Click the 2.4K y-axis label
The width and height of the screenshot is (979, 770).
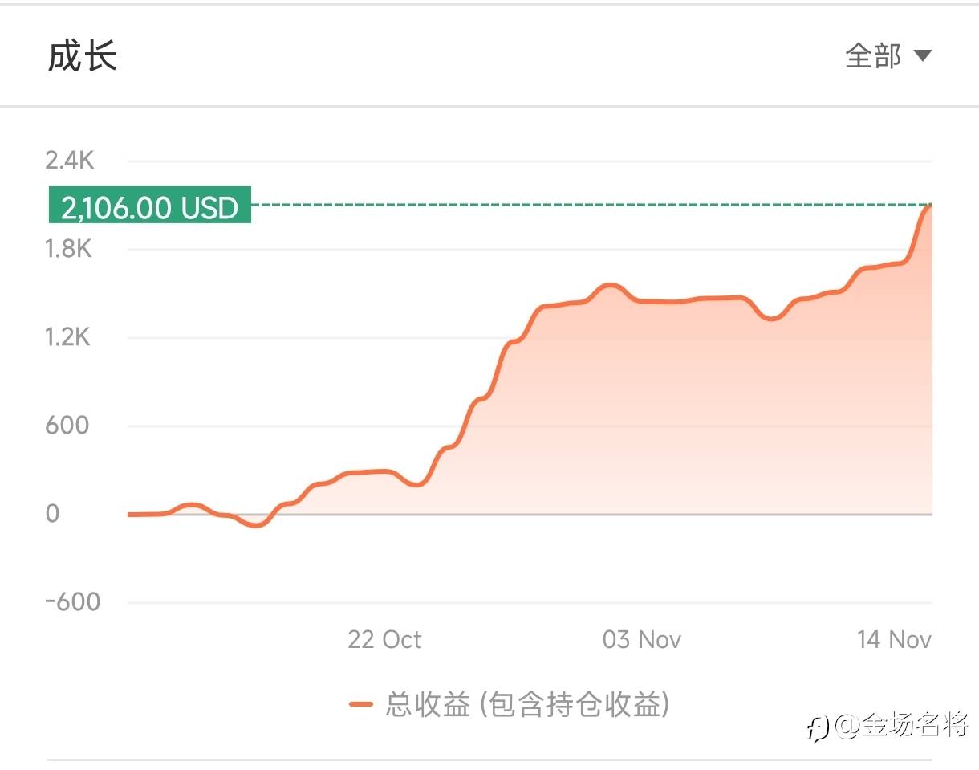pyautogui.click(x=70, y=161)
